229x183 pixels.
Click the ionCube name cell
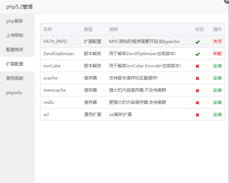click(52, 66)
